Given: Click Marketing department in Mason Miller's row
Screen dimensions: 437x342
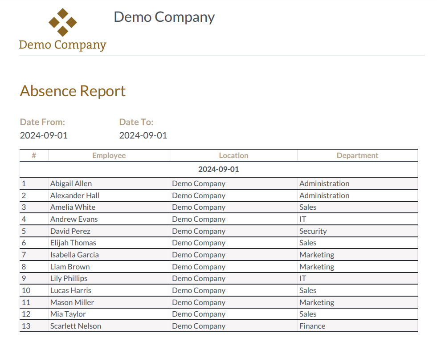Looking at the screenshot, I should tap(317, 302).
